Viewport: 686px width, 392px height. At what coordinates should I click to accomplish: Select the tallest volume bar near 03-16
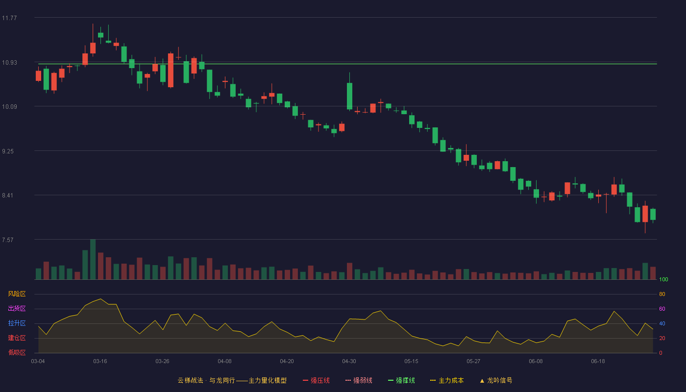(93, 259)
